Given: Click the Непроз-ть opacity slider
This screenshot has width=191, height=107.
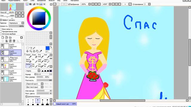Looking at the screenshot, I should tap(16, 26).
